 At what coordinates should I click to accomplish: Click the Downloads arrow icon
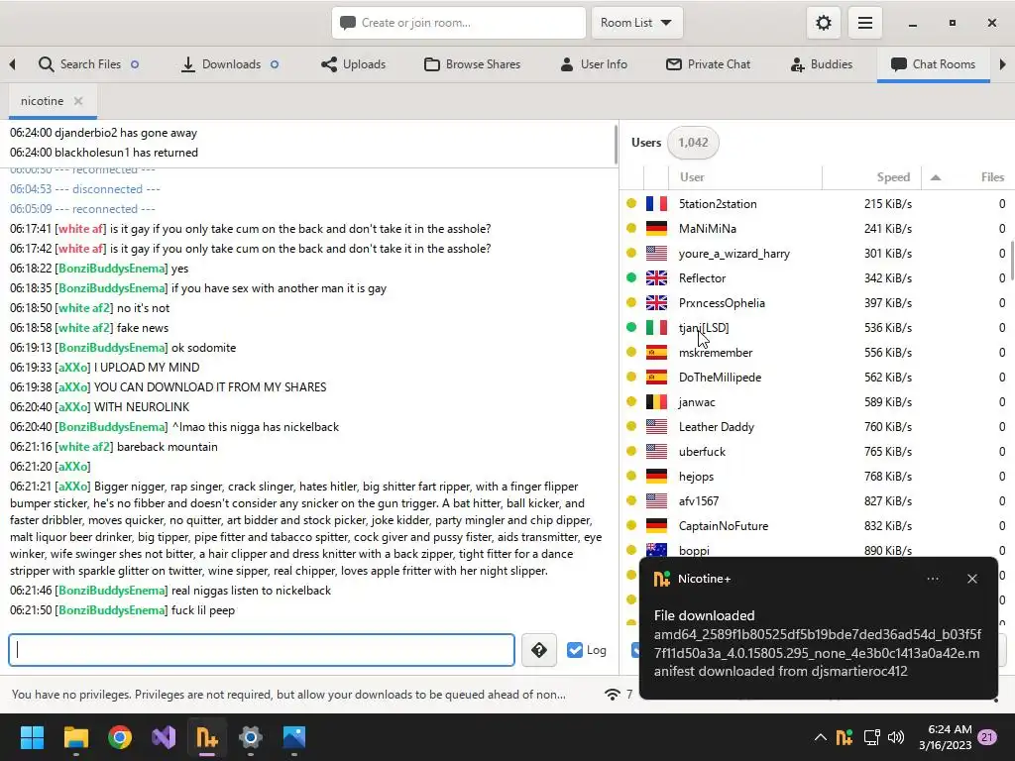[x=187, y=64]
